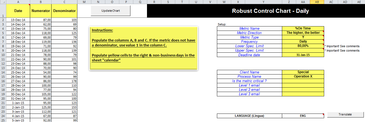This screenshot has width=365, height=122.
Task: Click the %On Time metric name cell
Action: 303,28
